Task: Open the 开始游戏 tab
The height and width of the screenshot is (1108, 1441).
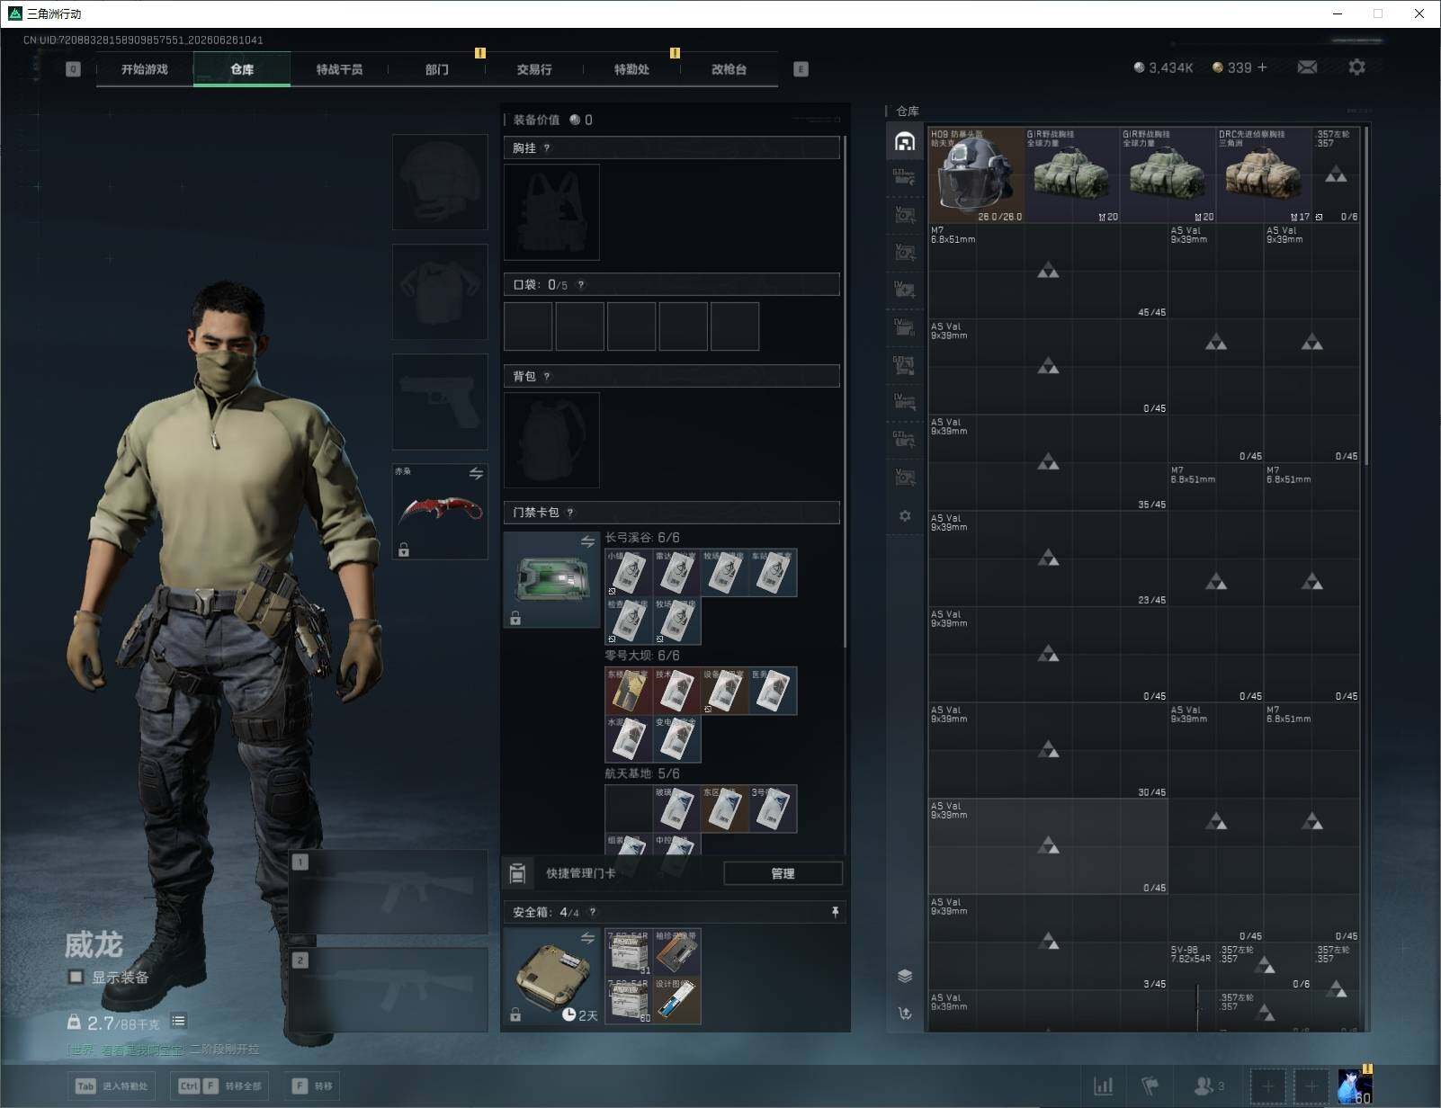Action: coord(145,69)
